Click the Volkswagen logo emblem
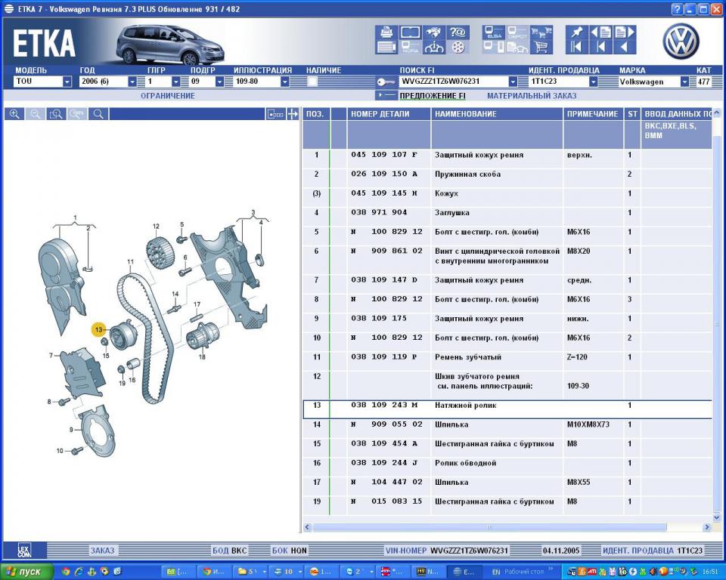Viewport: 726px width, 580px height. [x=681, y=42]
